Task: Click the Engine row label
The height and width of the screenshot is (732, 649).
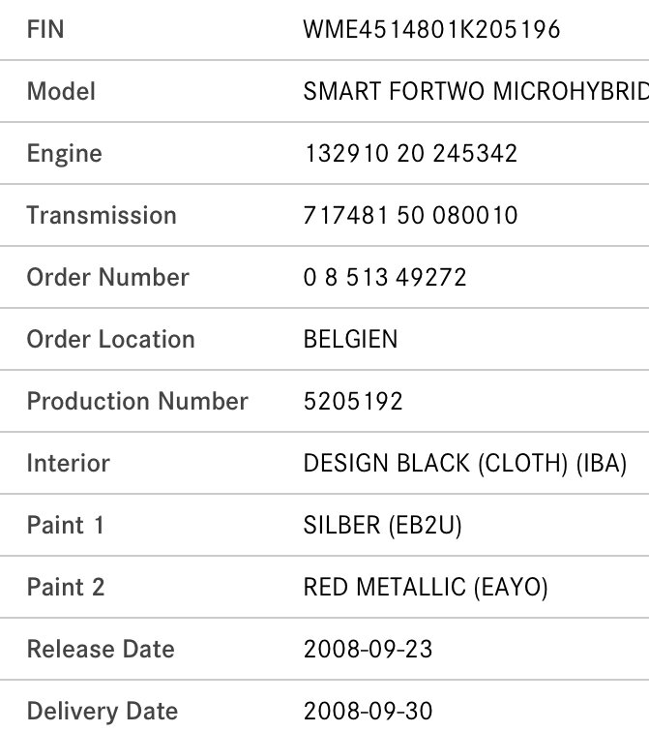Action: point(64,153)
